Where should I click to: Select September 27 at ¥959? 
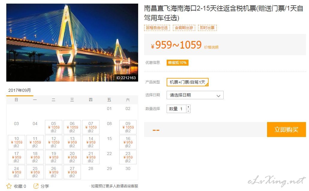pos(72,172)
